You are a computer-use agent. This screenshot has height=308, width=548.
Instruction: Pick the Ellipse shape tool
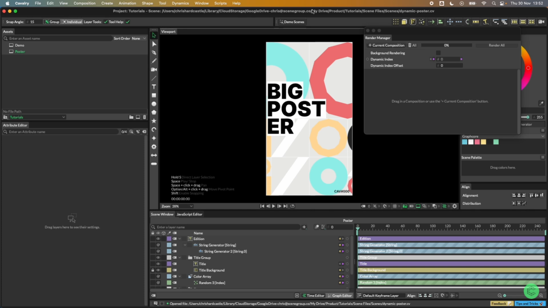154,104
